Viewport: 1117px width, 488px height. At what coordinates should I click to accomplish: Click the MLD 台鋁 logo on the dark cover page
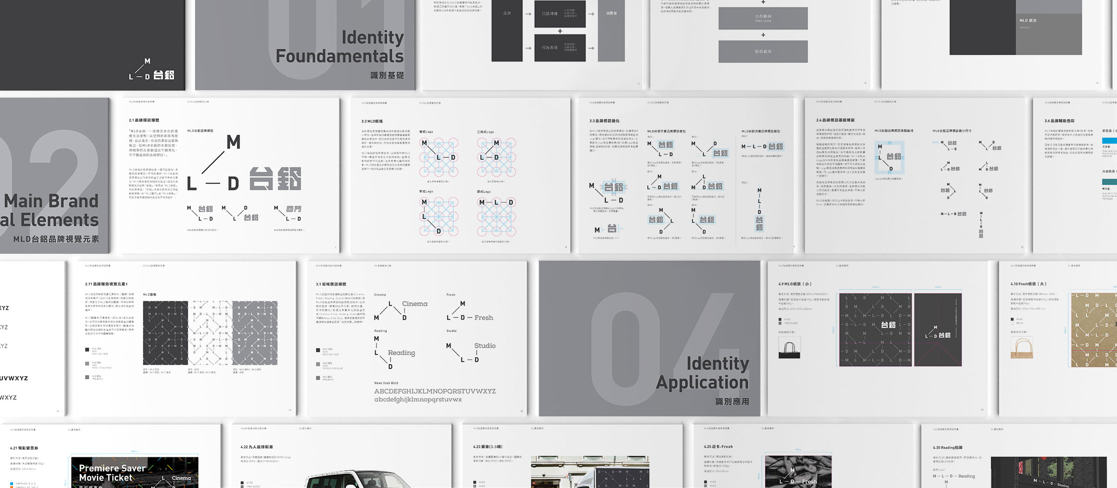click(152, 69)
